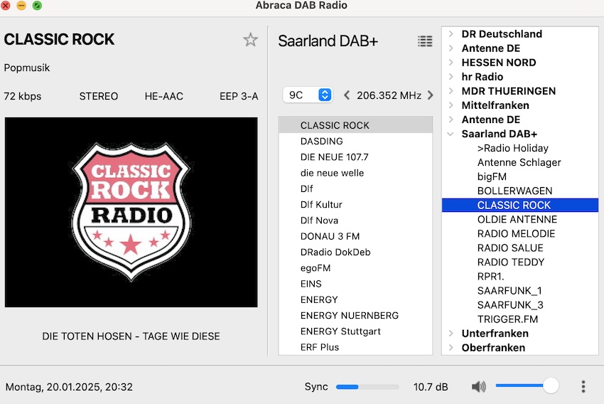Choose ERF Plus service

(355, 346)
